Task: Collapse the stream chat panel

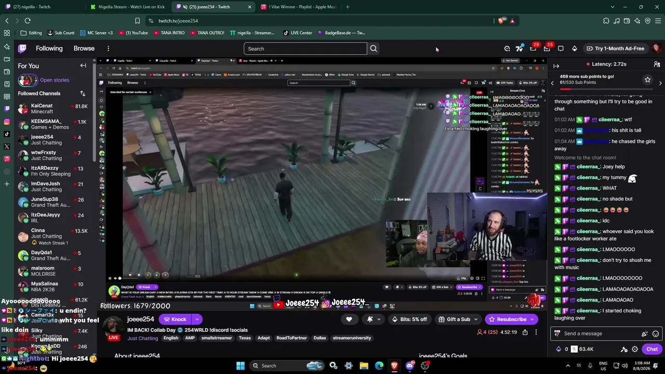Action: click(x=556, y=66)
